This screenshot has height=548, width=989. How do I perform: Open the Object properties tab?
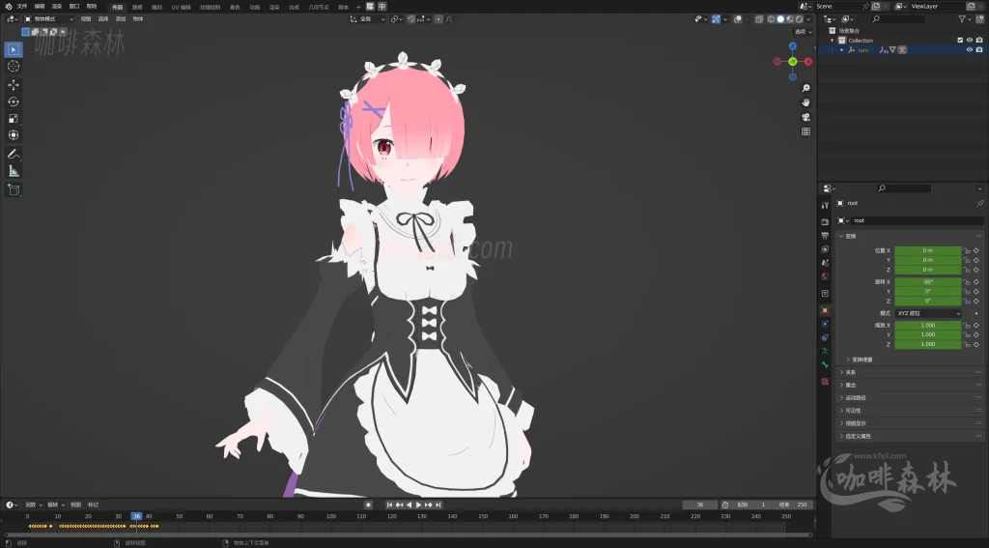click(825, 310)
